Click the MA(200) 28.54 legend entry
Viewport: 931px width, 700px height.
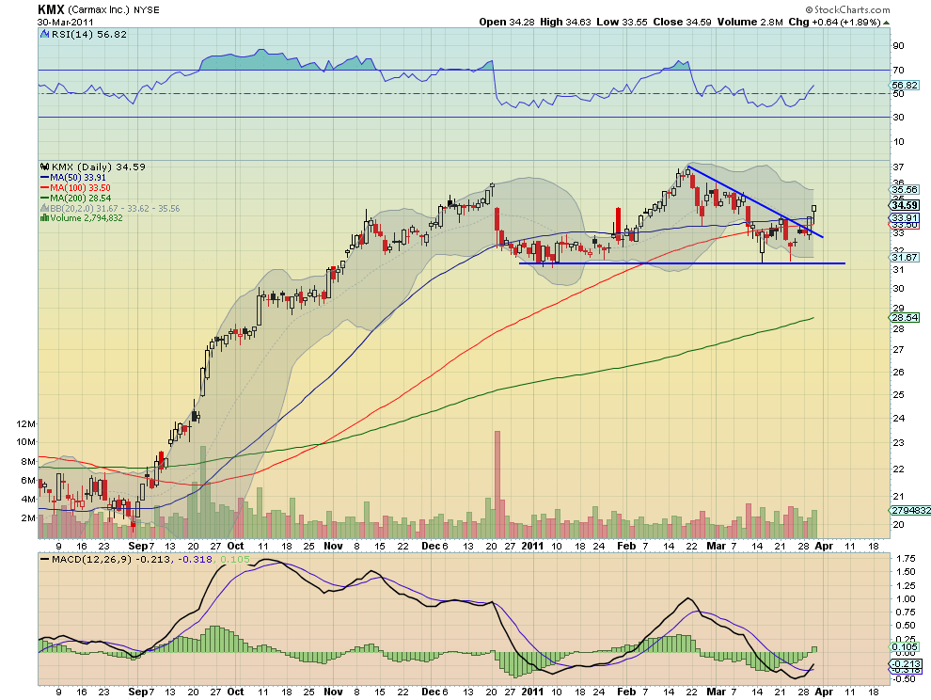coord(80,199)
